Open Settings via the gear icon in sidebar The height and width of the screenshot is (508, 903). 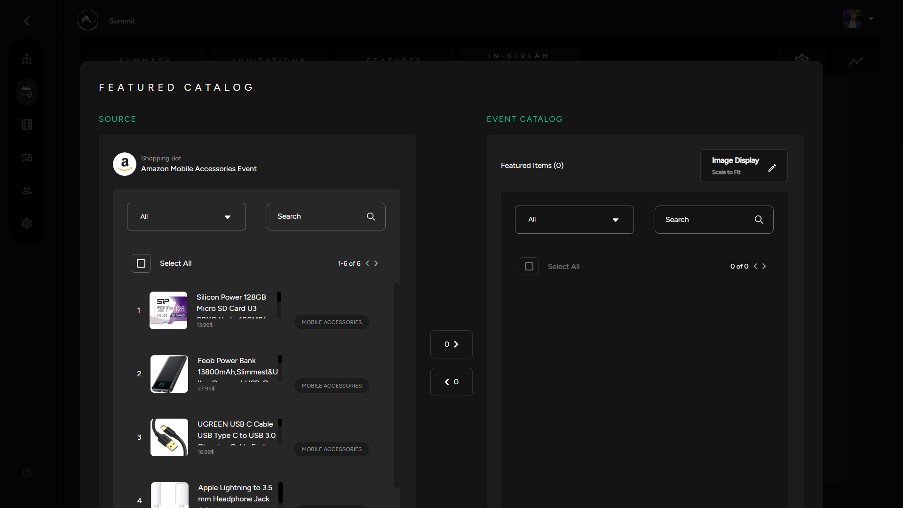[x=27, y=223]
